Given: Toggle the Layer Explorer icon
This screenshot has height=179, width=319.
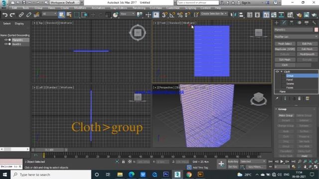Looking at the screenshot, I should (x=257, y=15).
